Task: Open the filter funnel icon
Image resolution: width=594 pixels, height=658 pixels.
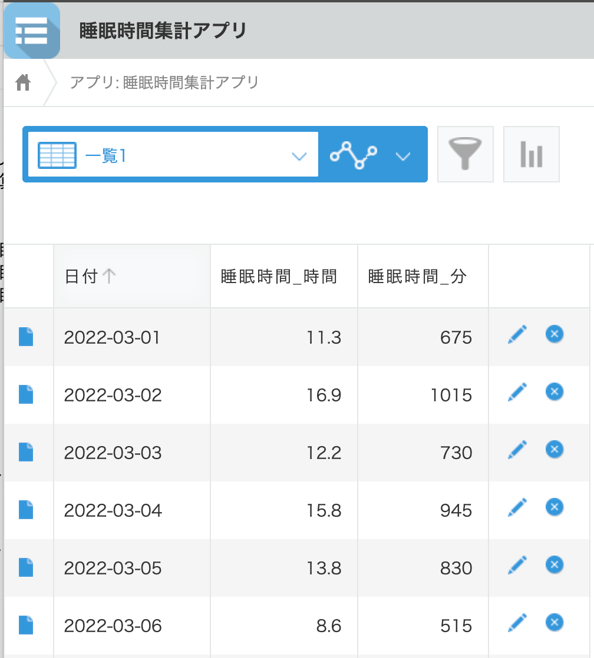Action: pyautogui.click(x=465, y=154)
